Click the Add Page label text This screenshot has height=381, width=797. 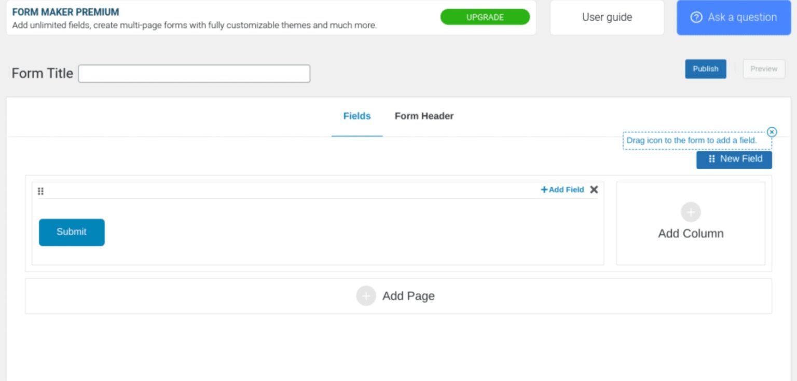pos(408,296)
